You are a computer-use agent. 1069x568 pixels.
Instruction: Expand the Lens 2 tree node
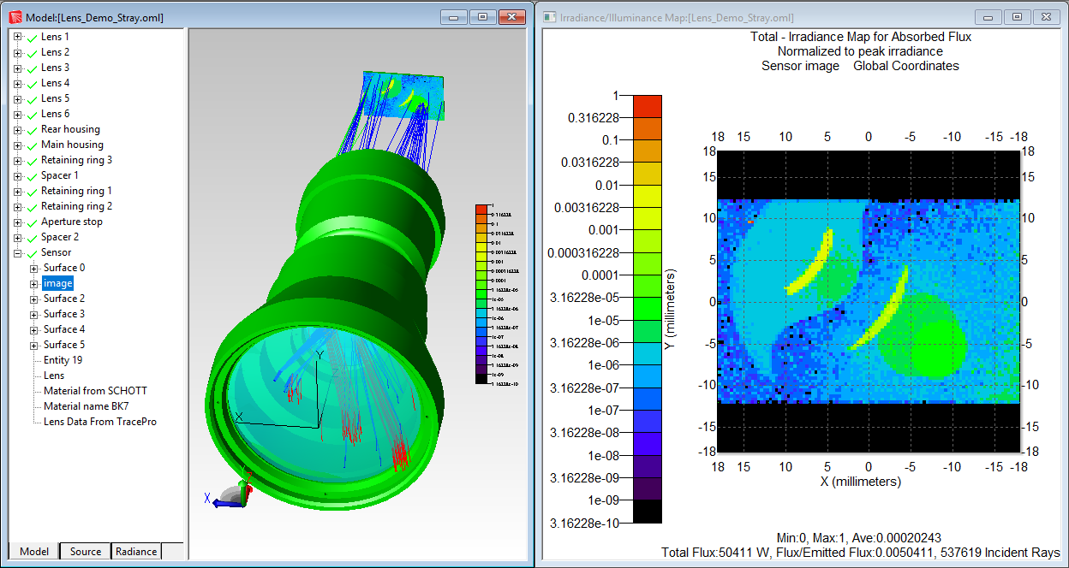pyautogui.click(x=19, y=52)
